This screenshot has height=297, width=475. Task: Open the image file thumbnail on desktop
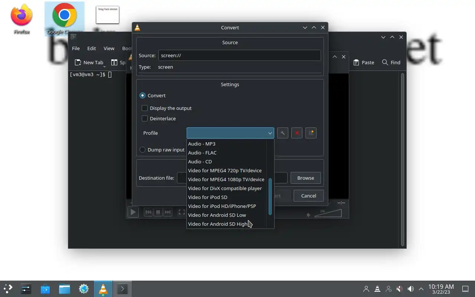pyautogui.click(x=107, y=16)
